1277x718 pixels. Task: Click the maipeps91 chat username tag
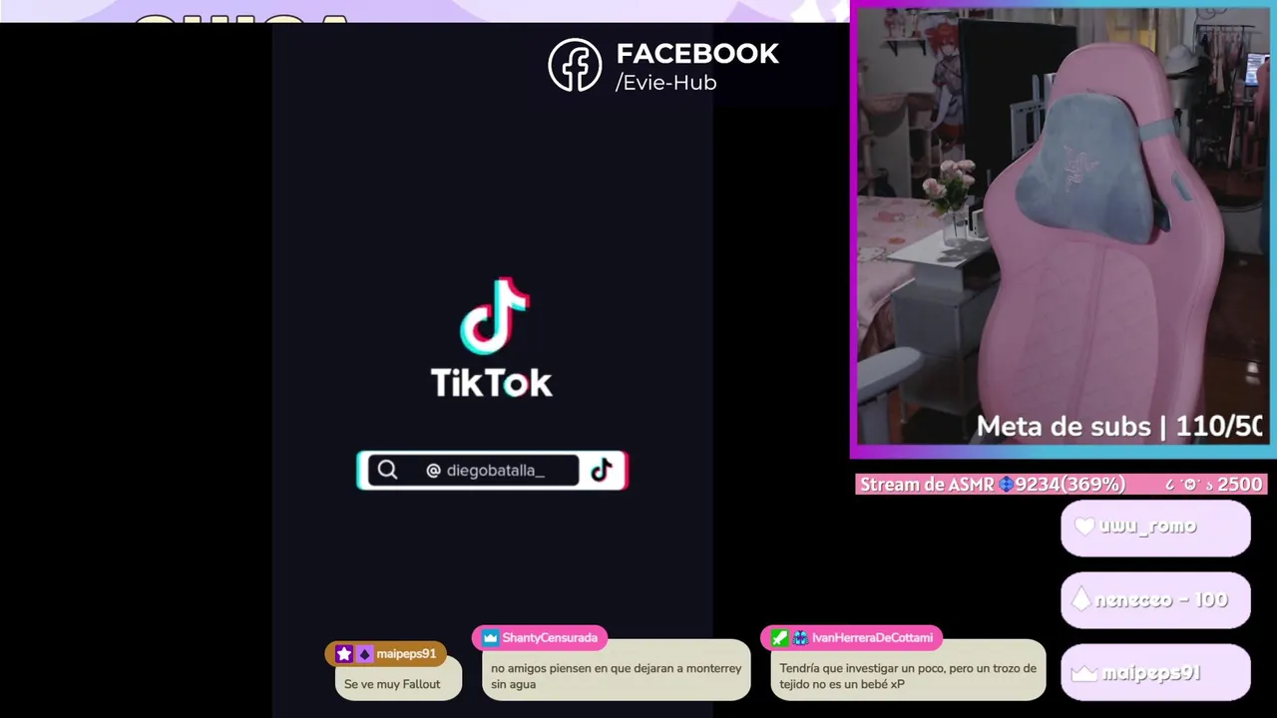tap(385, 654)
